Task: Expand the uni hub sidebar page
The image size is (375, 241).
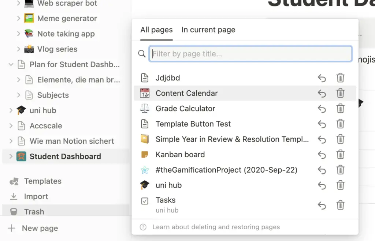Action: pyautogui.click(x=11, y=110)
